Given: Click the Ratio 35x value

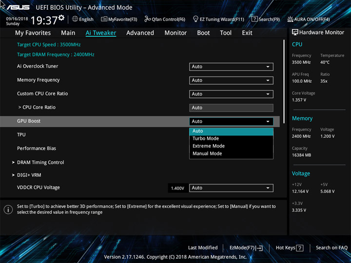Looking at the screenshot, I should coord(324,81).
